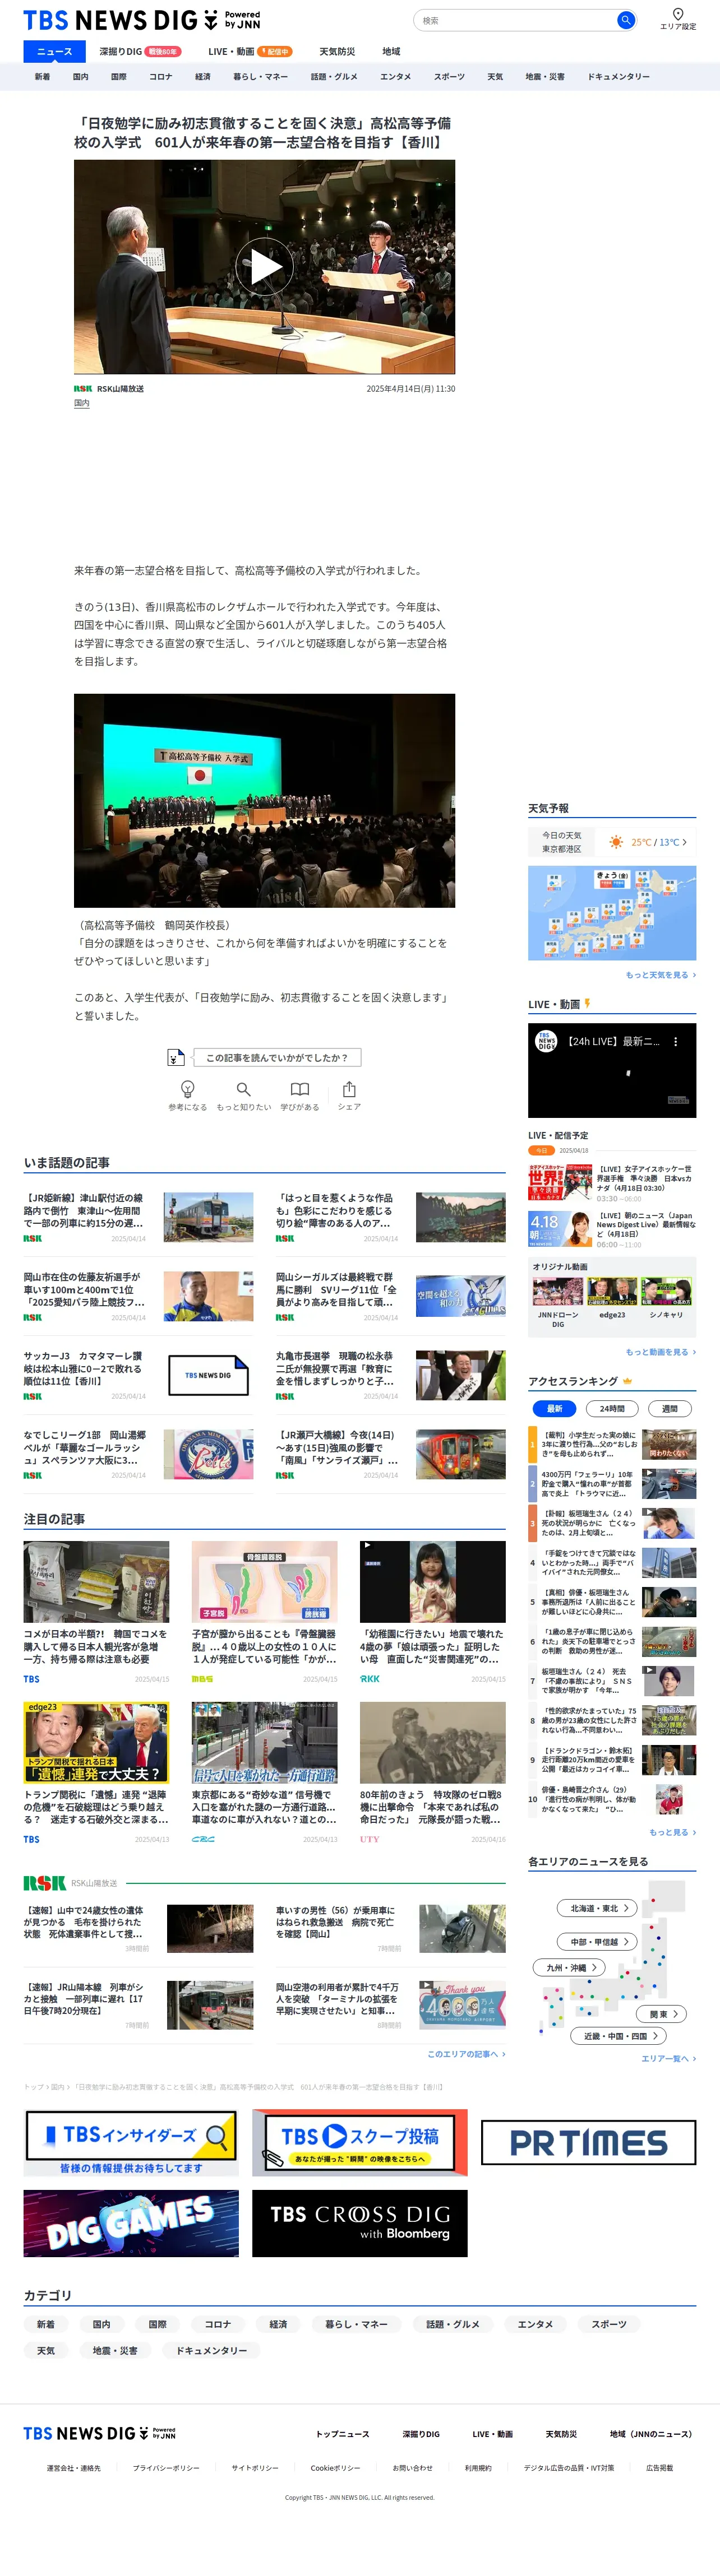Open お問い合わせ footer link
Viewport: 720px width, 2576px height.
pos(412,2468)
